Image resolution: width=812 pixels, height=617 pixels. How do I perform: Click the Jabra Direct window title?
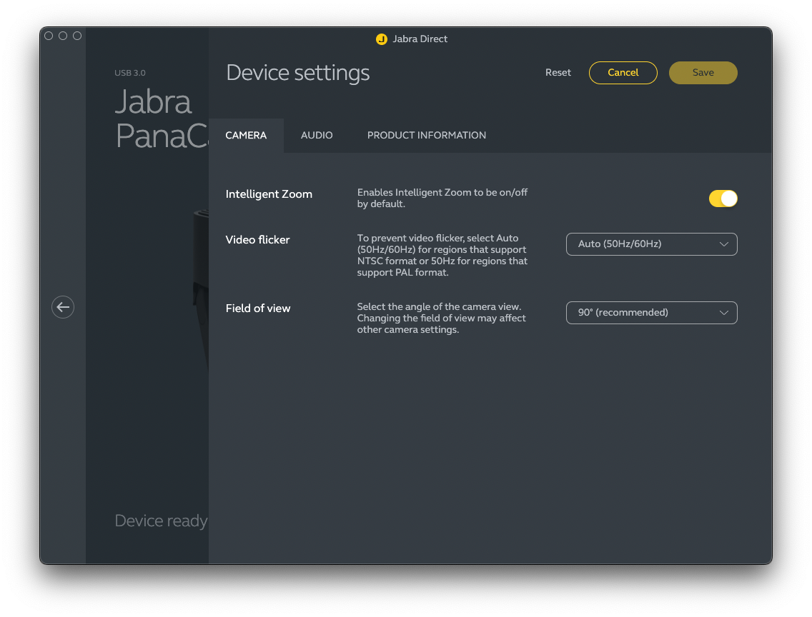click(420, 39)
